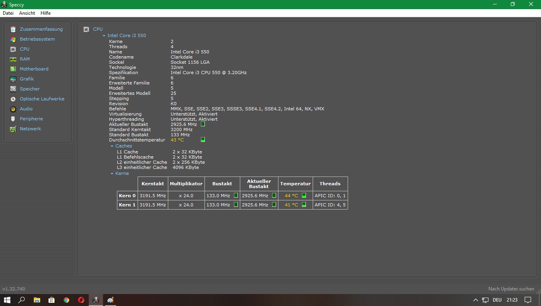Click the Multiplikator column header
Viewport: 541px width, 306px height.
(x=186, y=184)
